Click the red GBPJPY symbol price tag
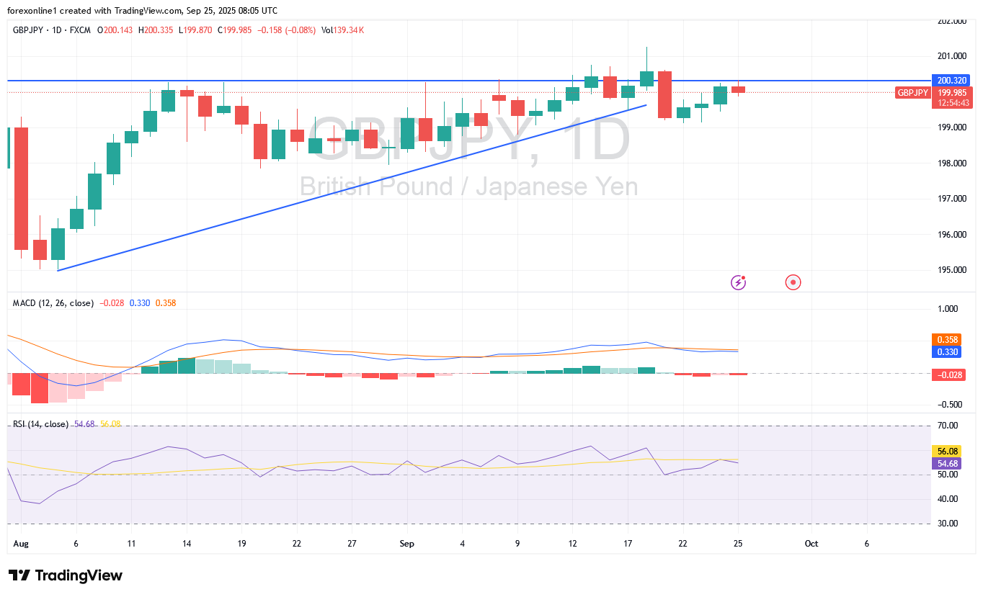983x597 pixels. (912, 92)
